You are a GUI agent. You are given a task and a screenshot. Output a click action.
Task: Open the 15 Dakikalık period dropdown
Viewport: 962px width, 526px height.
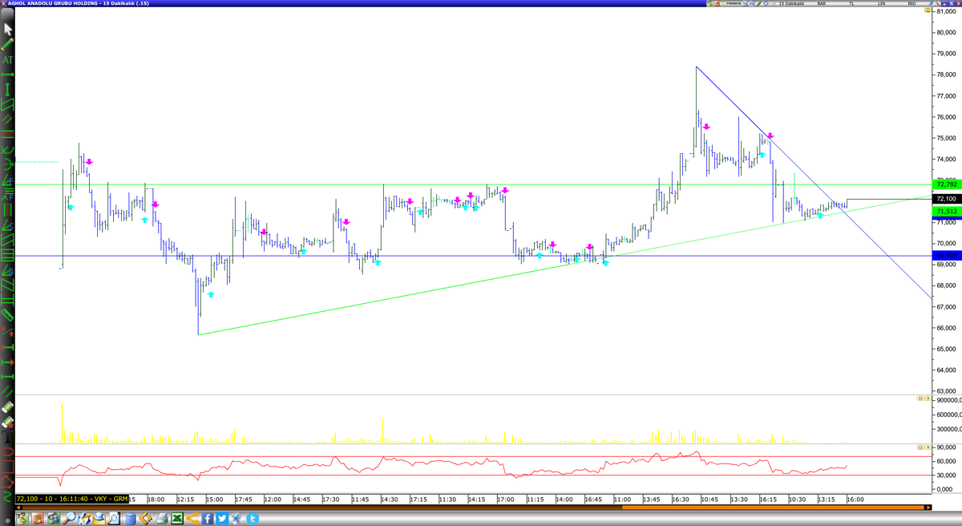(x=791, y=3)
